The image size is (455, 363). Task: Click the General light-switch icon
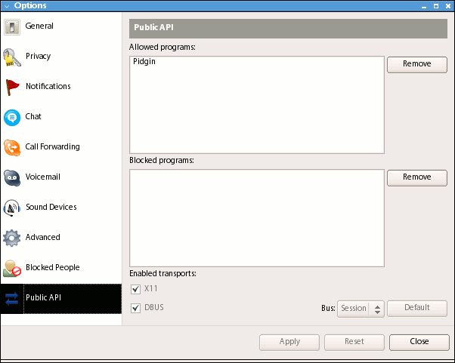(x=12, y=27)
